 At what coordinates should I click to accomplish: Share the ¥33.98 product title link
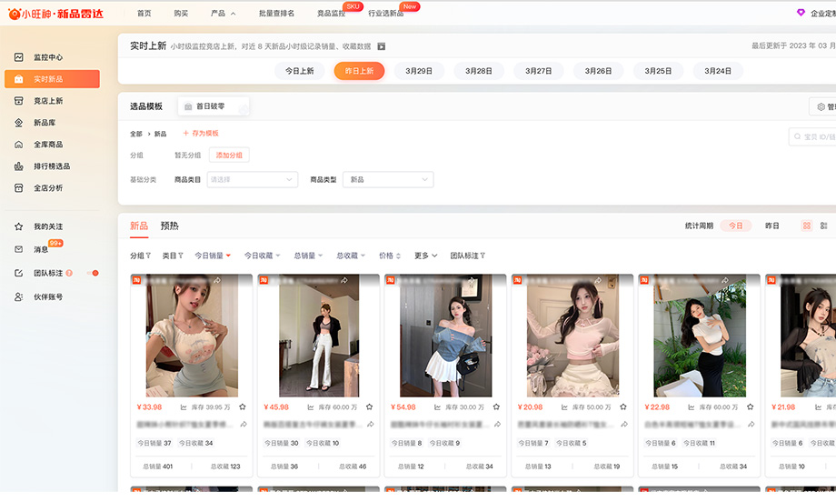click(244, 425)
